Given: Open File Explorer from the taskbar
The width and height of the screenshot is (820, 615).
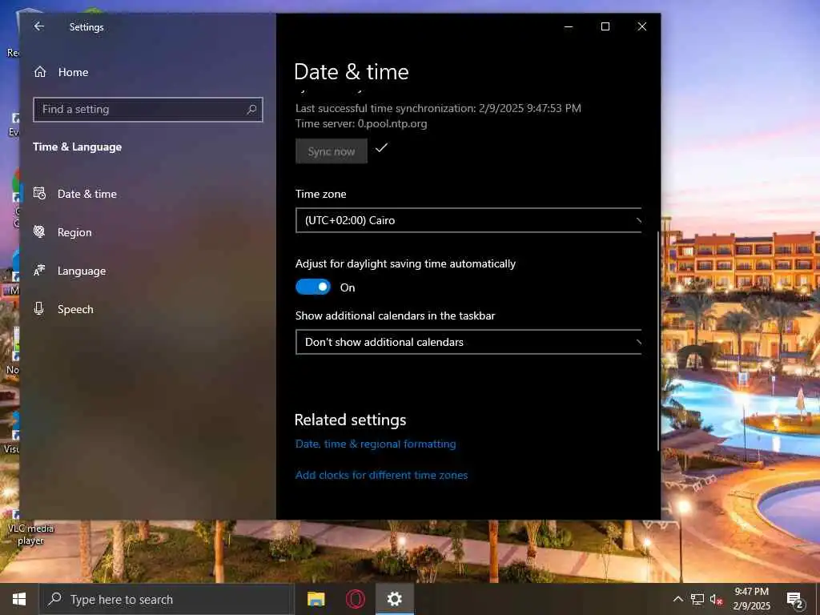Looking at the screenshot, I should pyautogui.click(x=316, y=599).
